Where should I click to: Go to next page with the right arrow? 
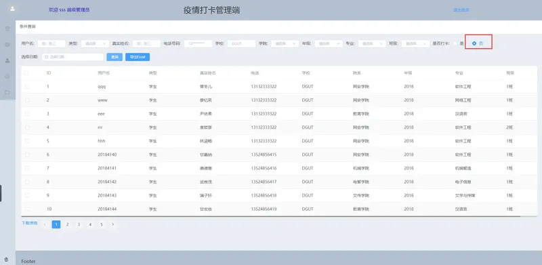click(x=112, y=224)
